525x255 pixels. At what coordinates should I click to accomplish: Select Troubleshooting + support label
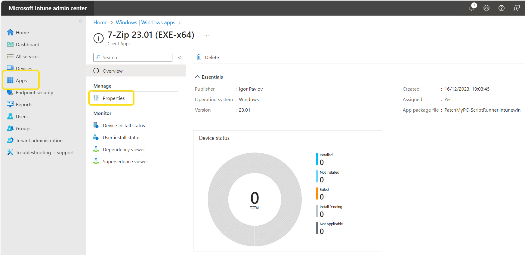[x=45, y=152]
